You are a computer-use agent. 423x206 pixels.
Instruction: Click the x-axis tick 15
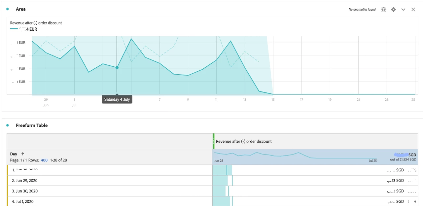pos(273,99)
